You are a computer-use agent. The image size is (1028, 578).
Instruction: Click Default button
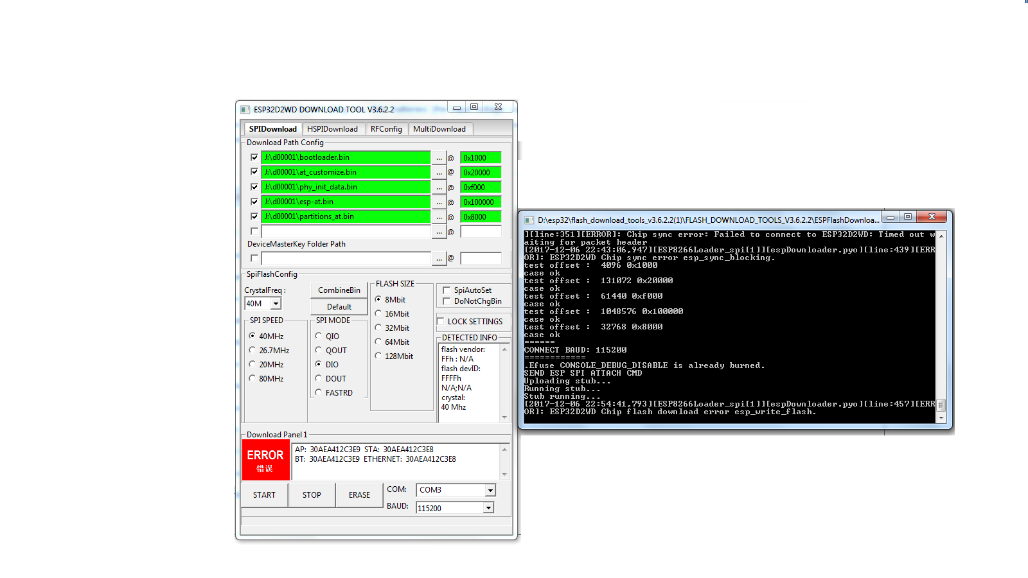click(x=339, y=307)
